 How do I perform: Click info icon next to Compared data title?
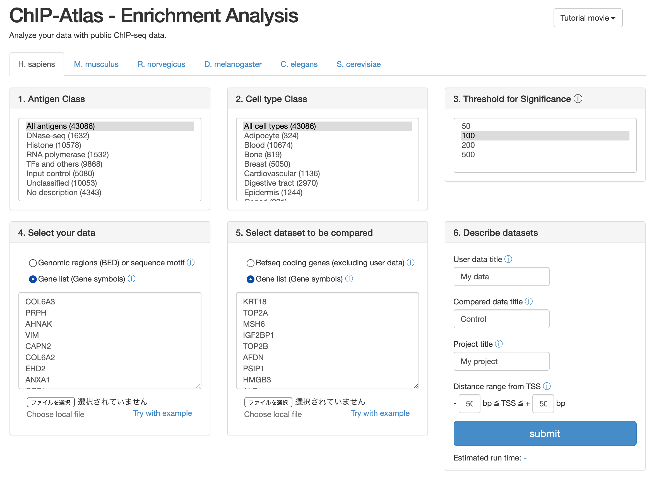(x=528, y=301)
